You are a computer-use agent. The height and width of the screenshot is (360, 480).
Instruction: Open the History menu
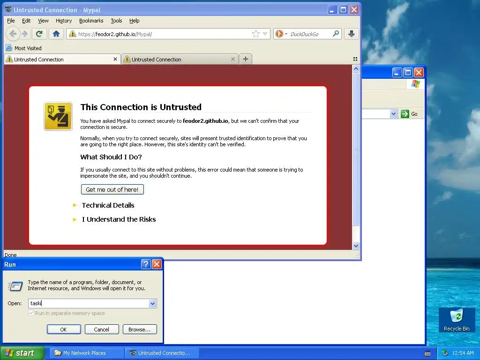click(x=64, y=21)
